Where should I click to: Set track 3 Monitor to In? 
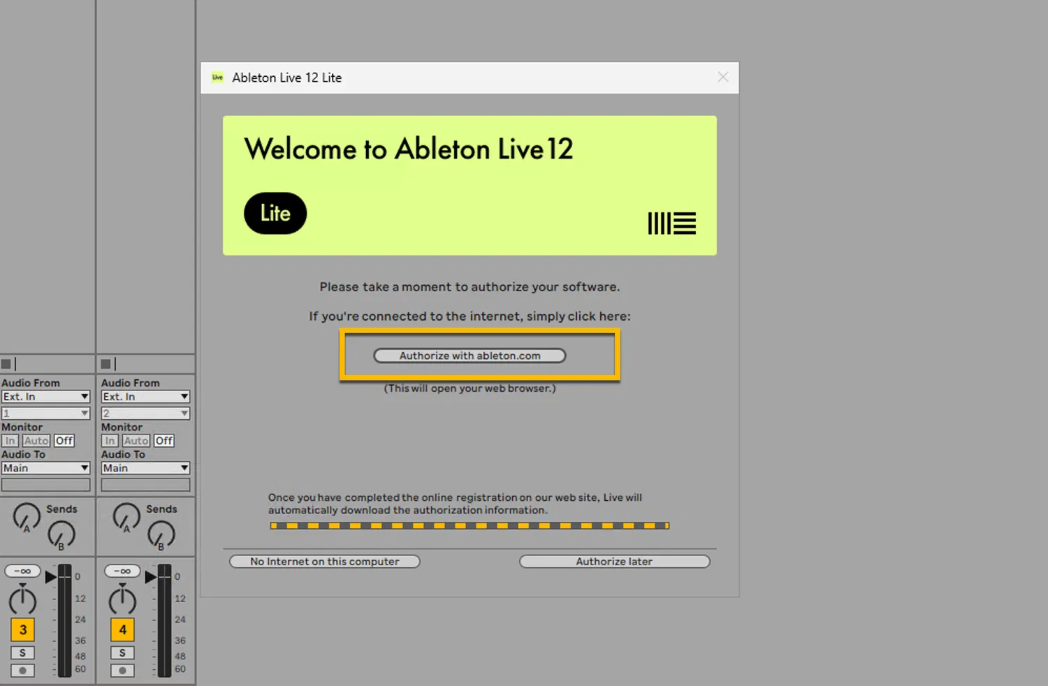coord(10,441)
